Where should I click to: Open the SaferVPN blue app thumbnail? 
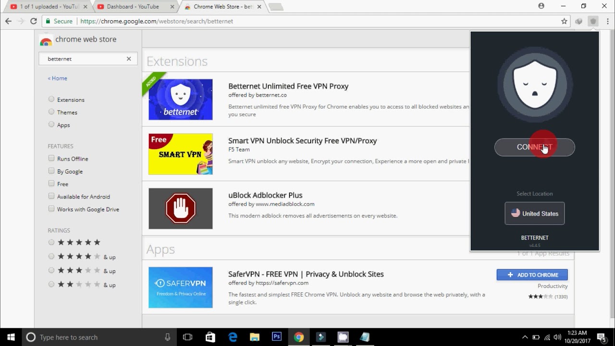pos(181,287)
